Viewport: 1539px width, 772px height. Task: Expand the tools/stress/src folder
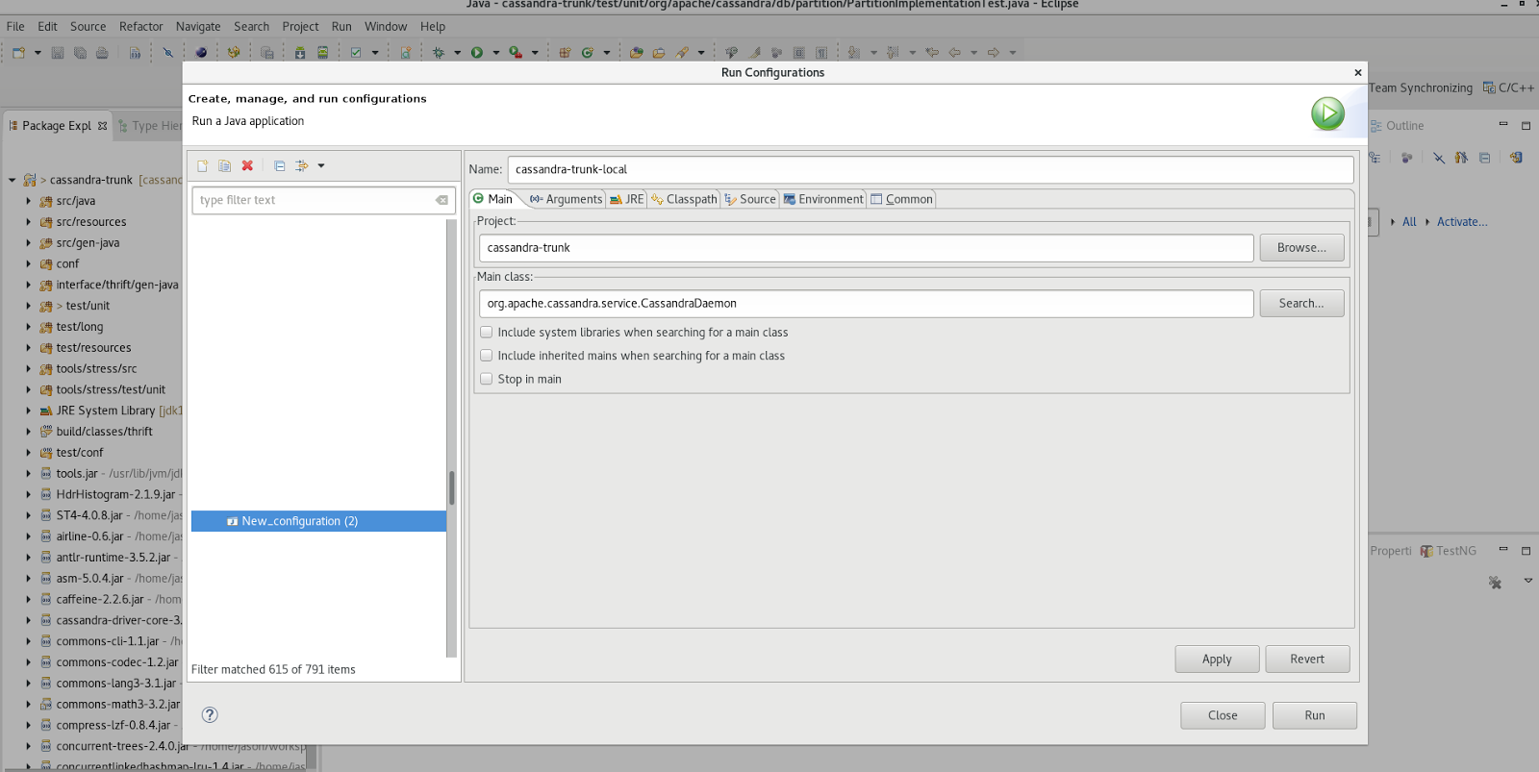(29, 369)
